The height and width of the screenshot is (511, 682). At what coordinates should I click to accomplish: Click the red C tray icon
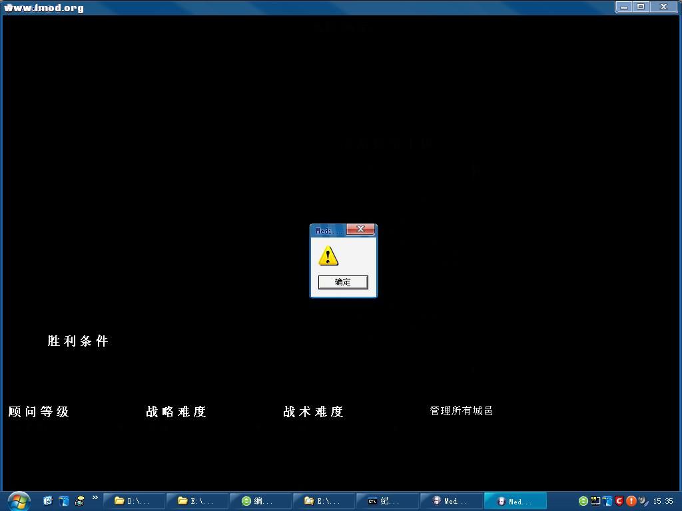click(x=619, y=501)
